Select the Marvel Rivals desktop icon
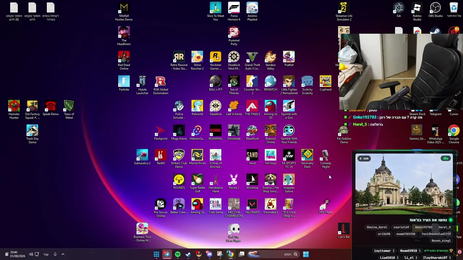 click(197, 157)
